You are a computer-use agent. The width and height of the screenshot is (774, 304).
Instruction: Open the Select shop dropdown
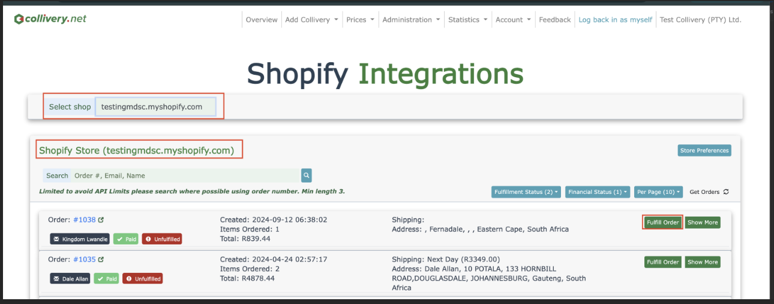pyautogui.click(x=155, y=107)
